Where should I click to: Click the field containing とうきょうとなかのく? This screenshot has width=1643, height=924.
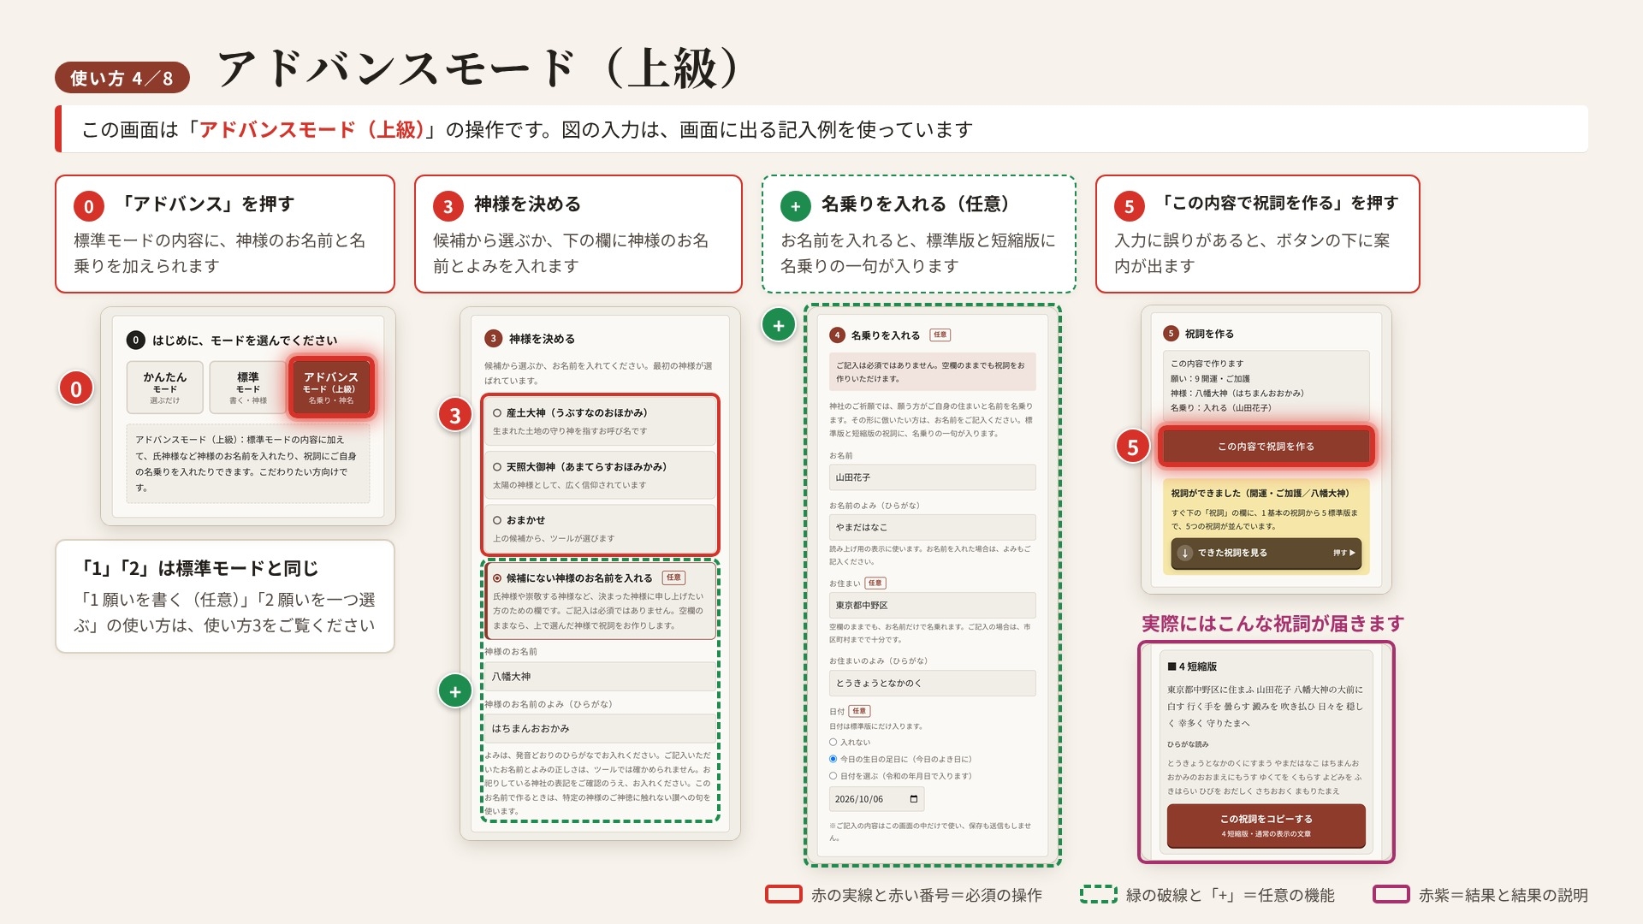932,683
